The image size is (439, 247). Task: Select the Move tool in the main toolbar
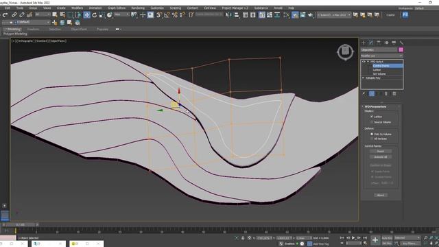87,15
